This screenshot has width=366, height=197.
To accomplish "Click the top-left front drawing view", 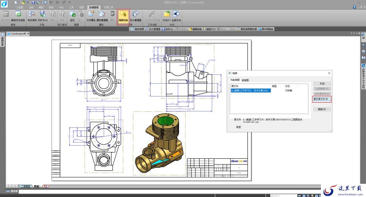I will [103, 71].
